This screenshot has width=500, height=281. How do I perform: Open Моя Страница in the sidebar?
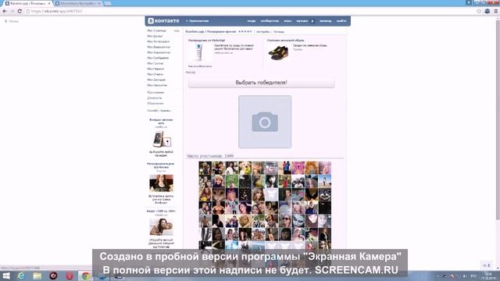point(156,30)
